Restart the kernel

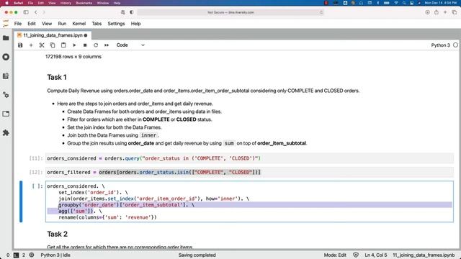96,45
